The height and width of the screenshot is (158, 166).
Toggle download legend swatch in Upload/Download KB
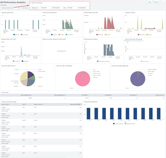[97, 35]
